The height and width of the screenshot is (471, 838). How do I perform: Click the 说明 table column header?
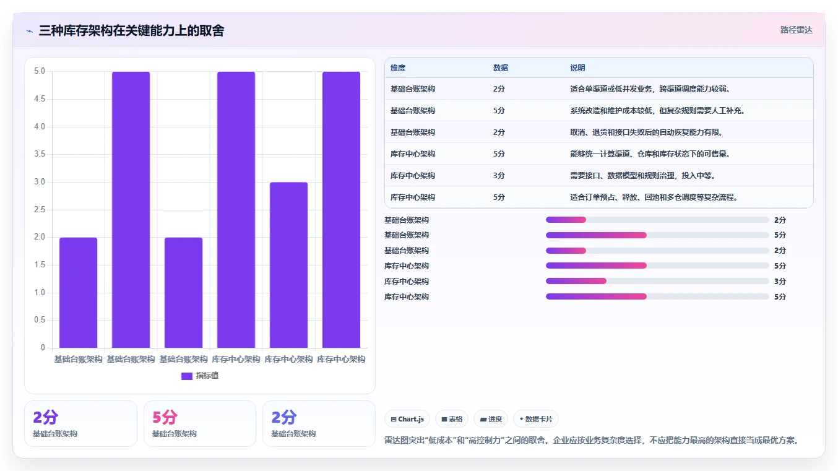(x=577, y=68)
